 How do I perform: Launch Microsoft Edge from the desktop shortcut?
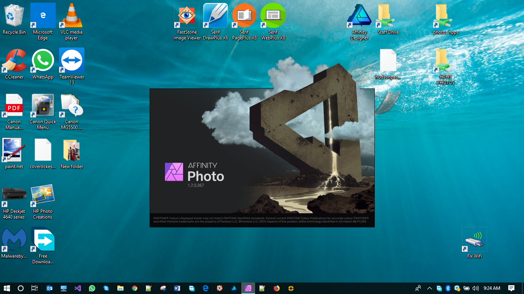(x=43, y=21)
